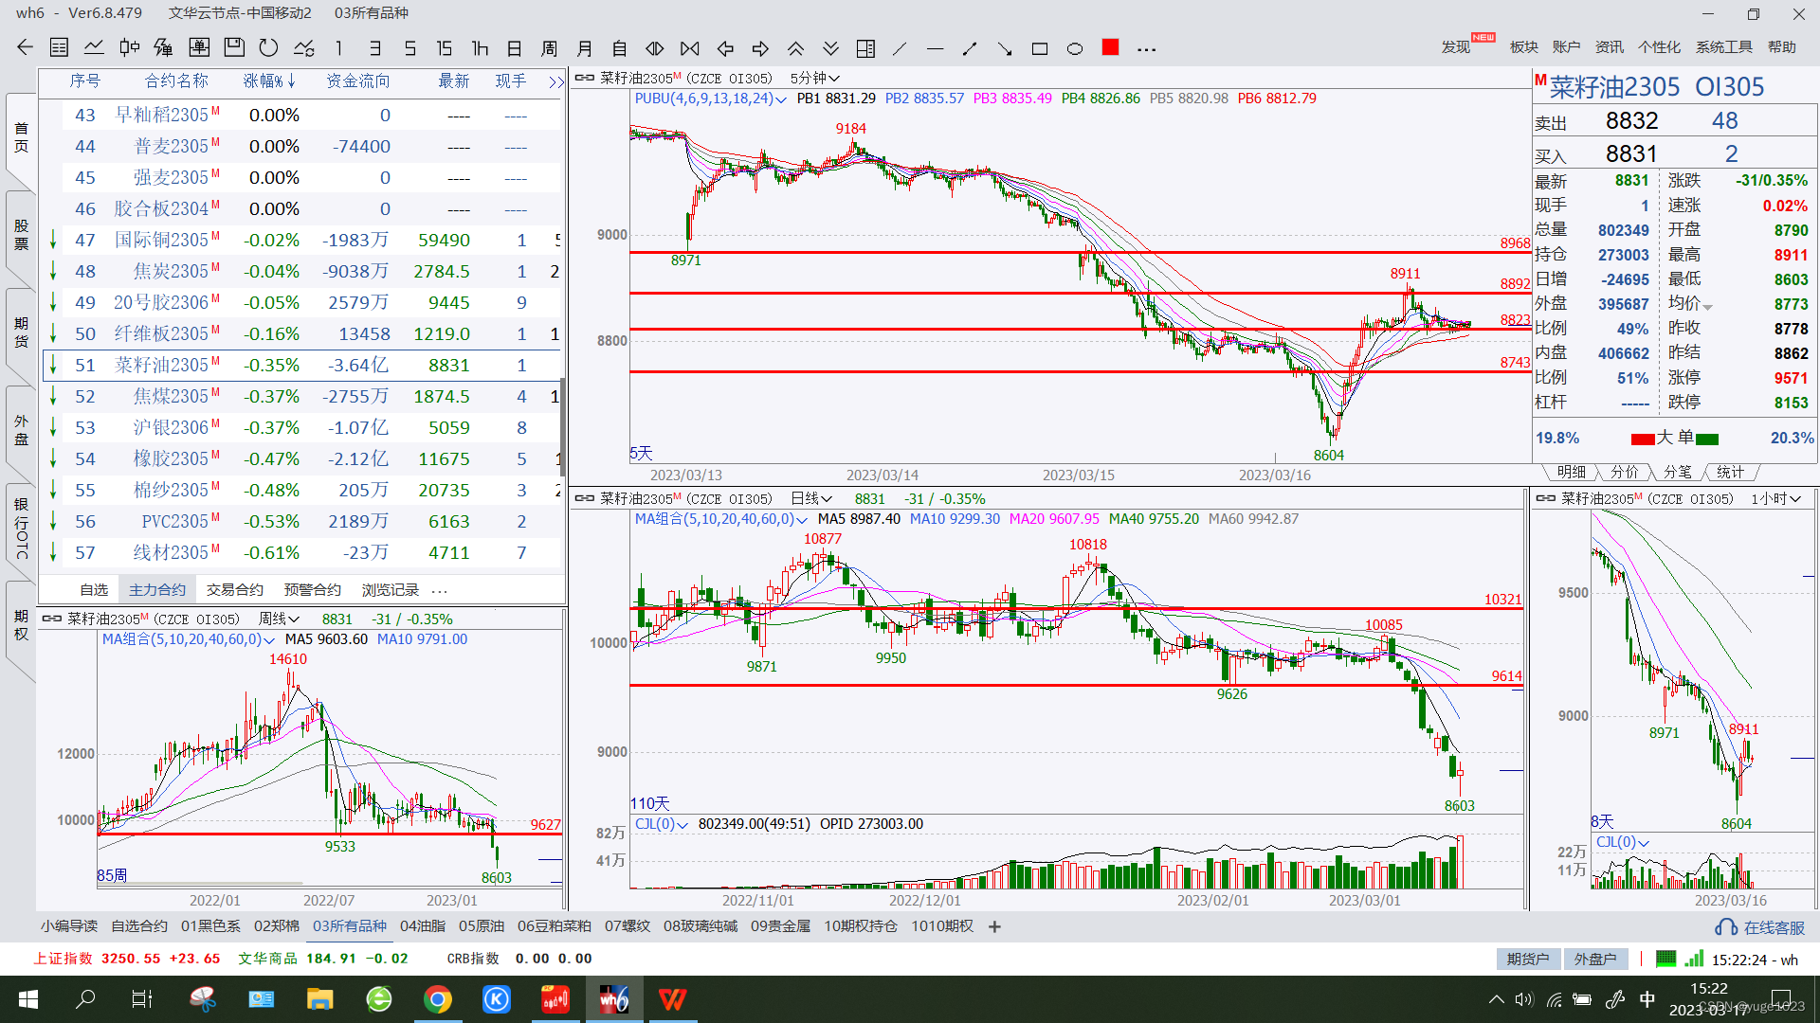Image resolution: width=1820 pixels, height=1023 pixels.
Task: Expand more quote columns with >> arrow
Action: (556, 82)
